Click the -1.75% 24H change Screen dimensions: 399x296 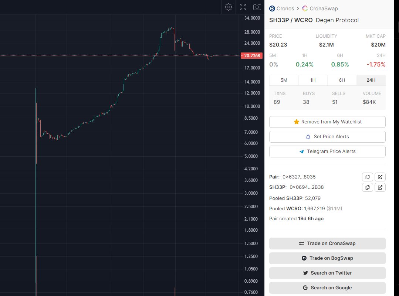(x=376, y=65)
